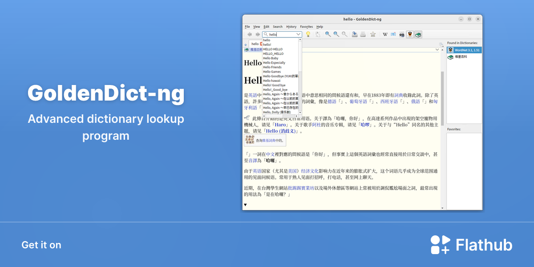
Task: Zoom in with the plus magnifier
Action: (328, 34)
